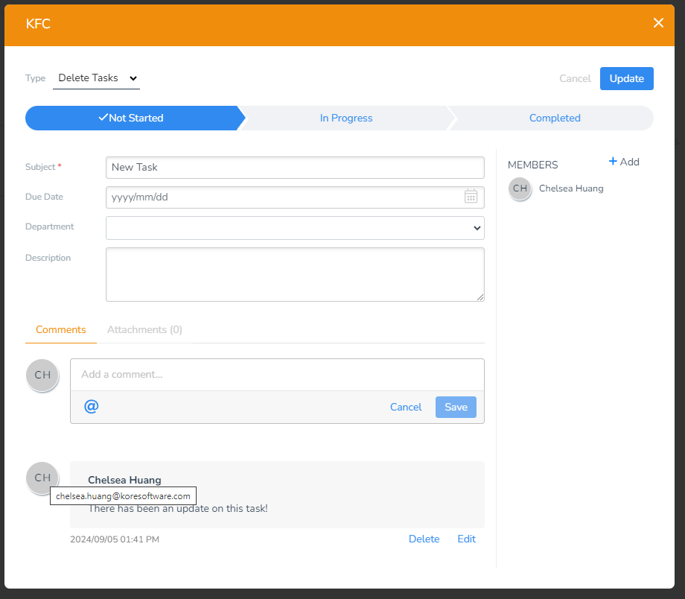Set status to In Progress
The height and width of the screenshot is (599, 685).
(346, 118)
